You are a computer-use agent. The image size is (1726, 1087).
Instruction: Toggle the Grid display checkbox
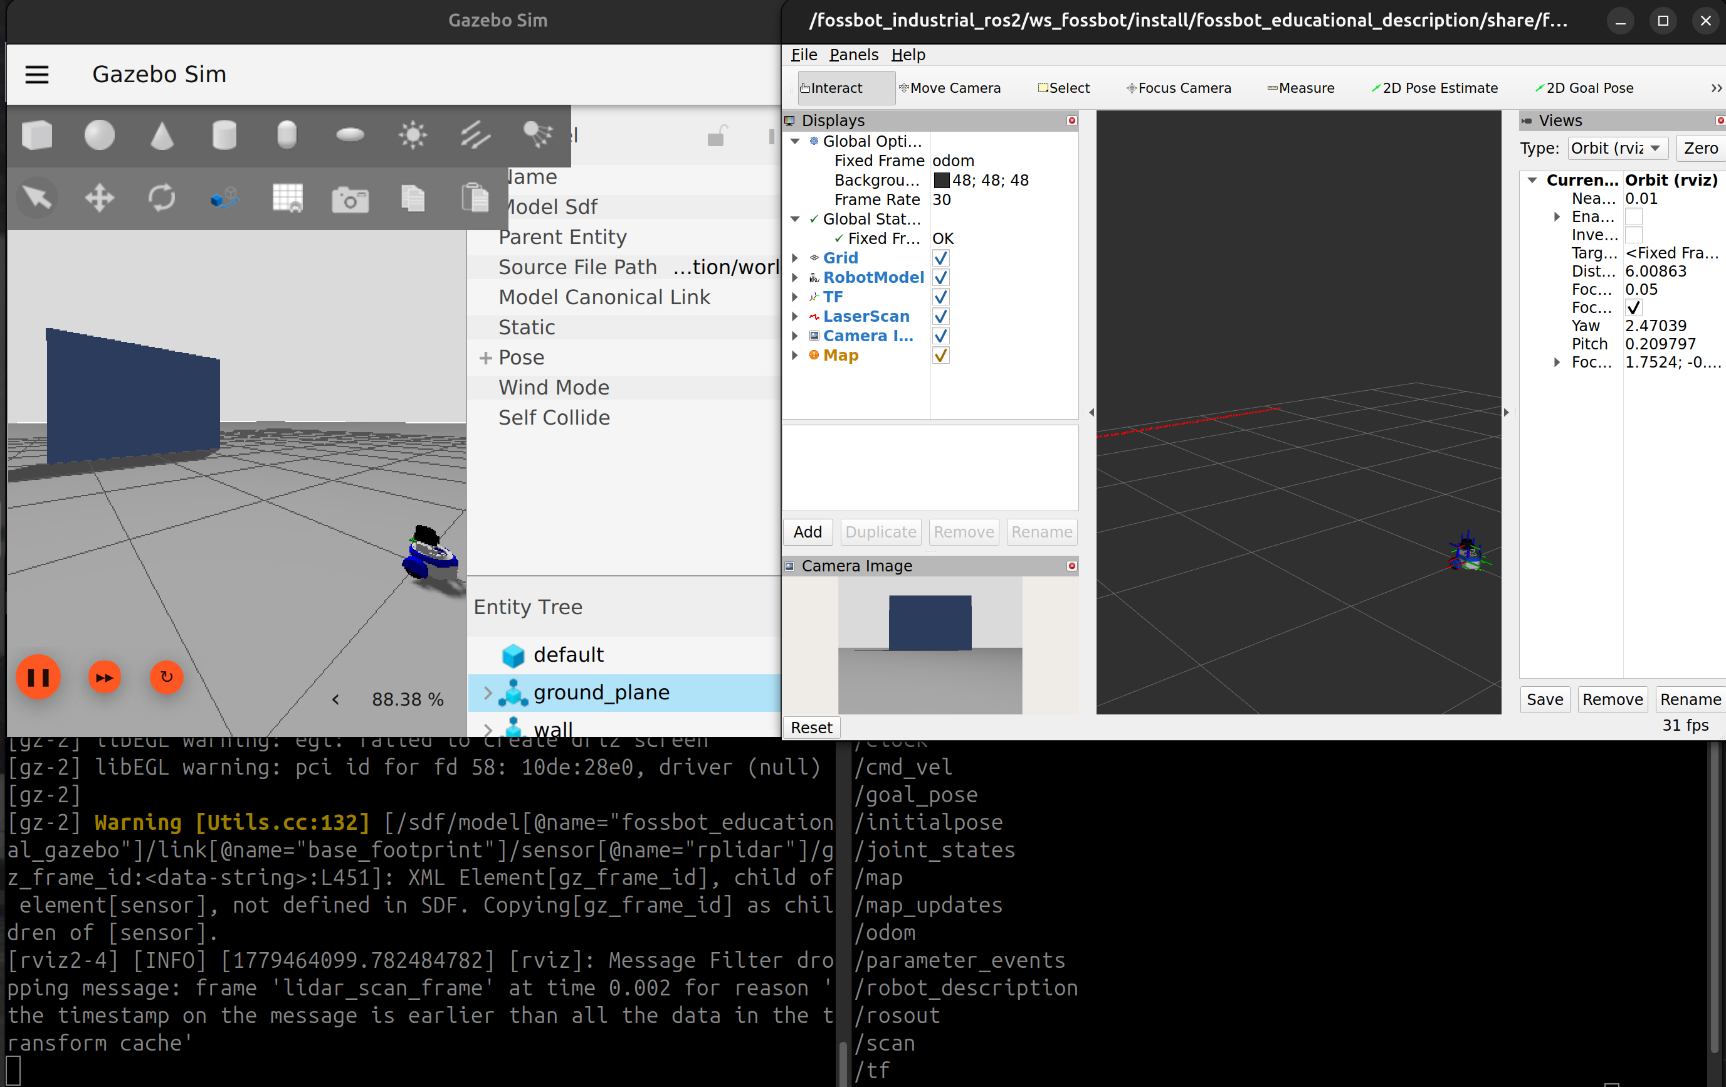[x=940, y=258]
